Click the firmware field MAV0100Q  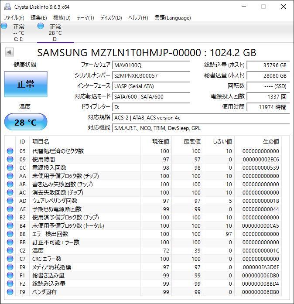click(151, 65)
